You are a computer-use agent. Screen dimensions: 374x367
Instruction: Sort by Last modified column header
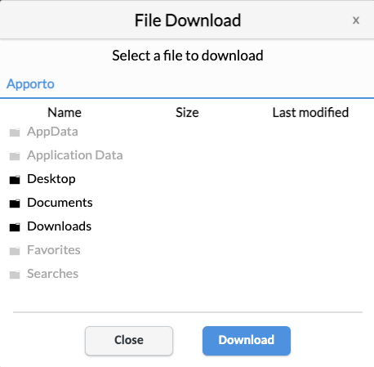pyautogui.click(x=310, y=113)
